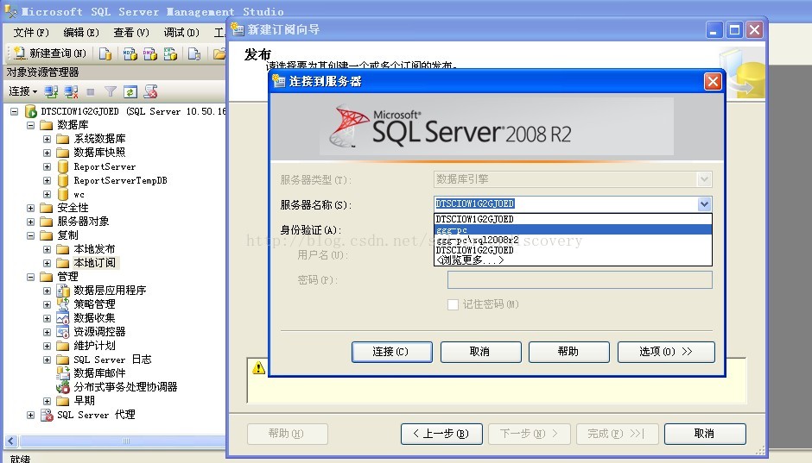
Task: Click the DMX query toolbar icon
Action: pyautogui.click(x=150, y=53)
